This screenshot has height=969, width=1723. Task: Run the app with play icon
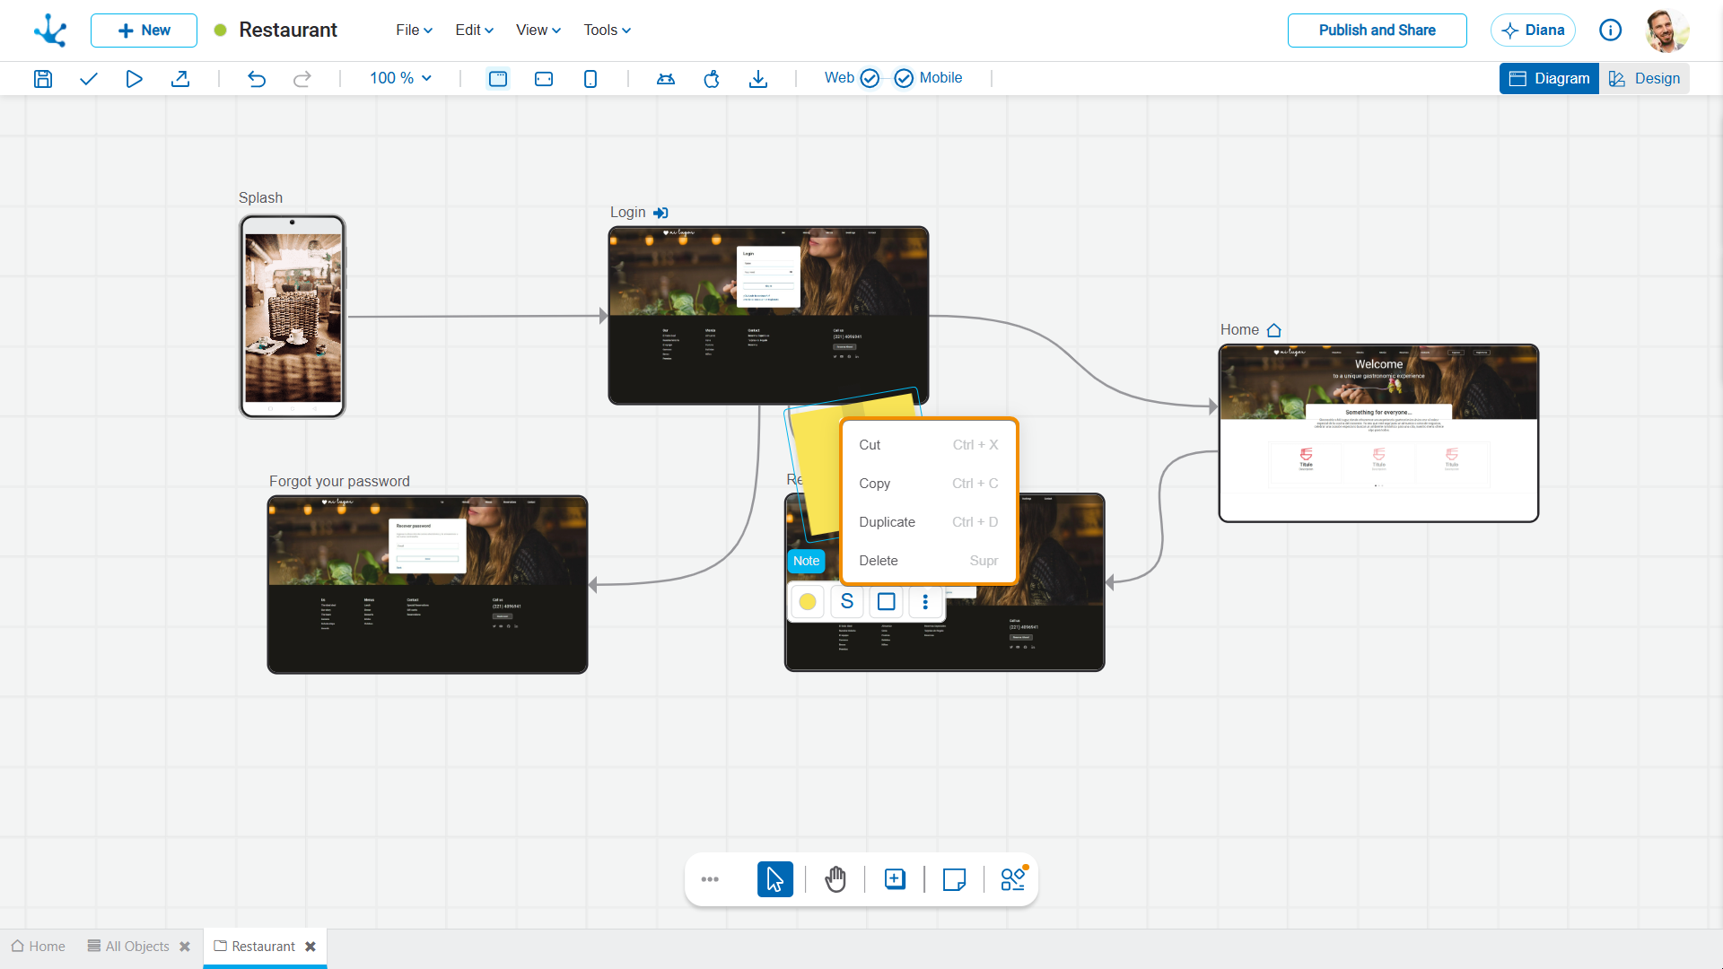click(134, 79)
